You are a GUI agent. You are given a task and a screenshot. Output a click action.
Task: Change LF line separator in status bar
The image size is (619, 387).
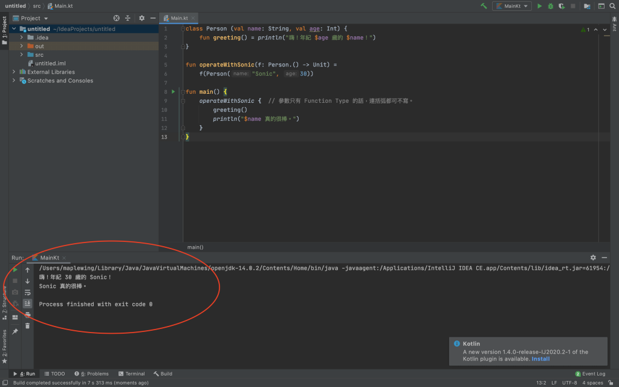pos(554,383)
